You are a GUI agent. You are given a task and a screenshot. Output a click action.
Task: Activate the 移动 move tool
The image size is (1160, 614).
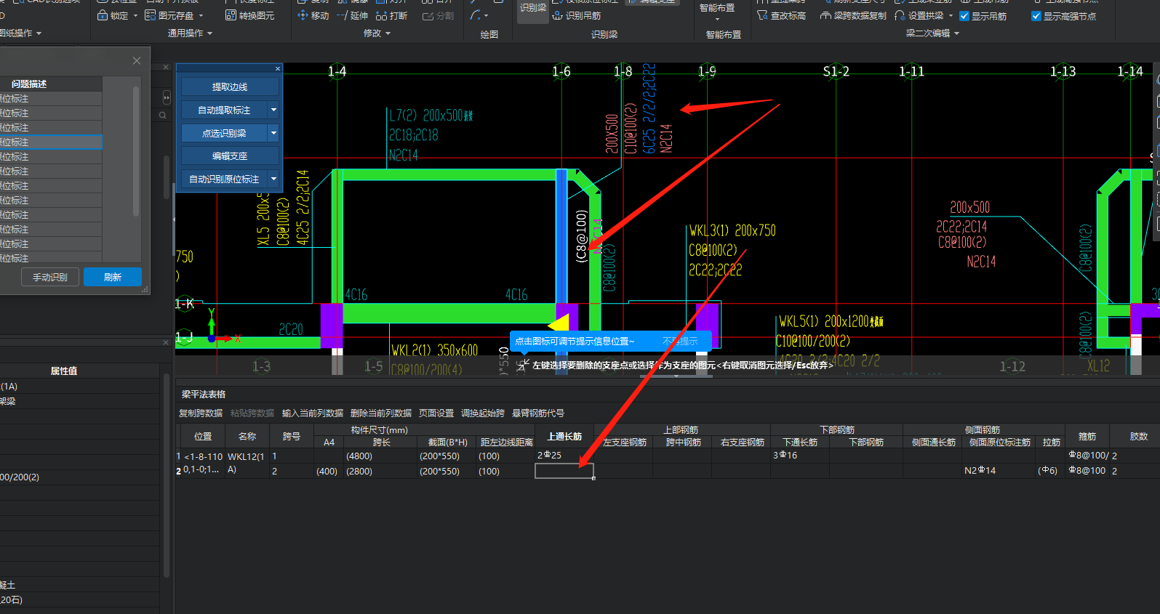tap(313, 15)
